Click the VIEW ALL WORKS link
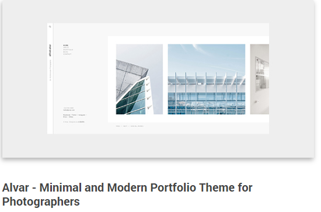 pos(137,126)
